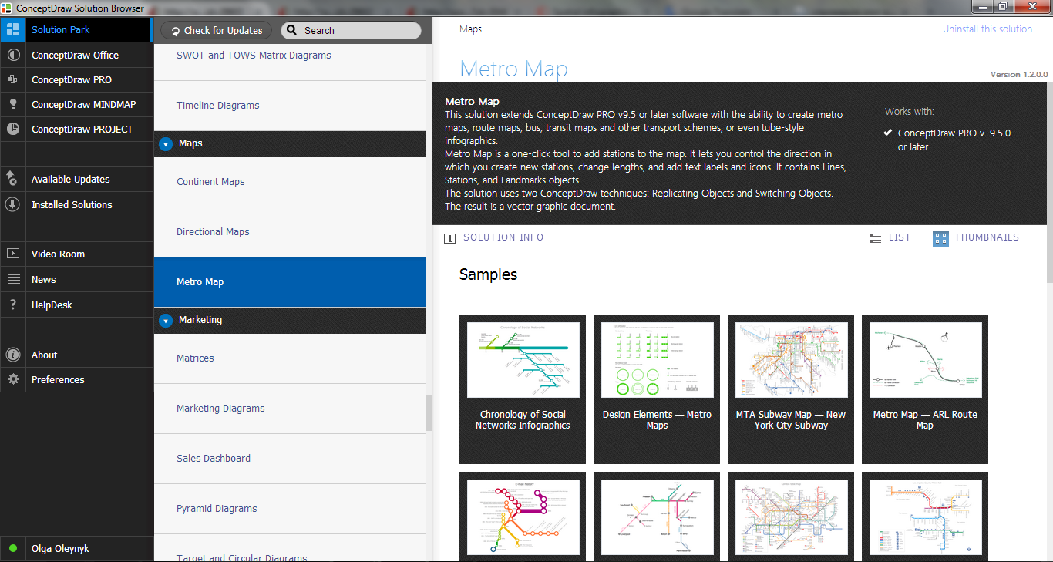Go to ConceptDraw PRO section
This screenshot has height=562, width=1053.
[76, 80]
